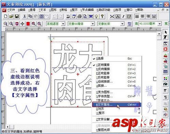Click the four-color squares palette icon
This screenshot has width=170, height=134.
(x=165, y=78)
